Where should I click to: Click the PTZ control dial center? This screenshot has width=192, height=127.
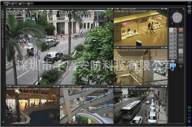pos(177,17)
